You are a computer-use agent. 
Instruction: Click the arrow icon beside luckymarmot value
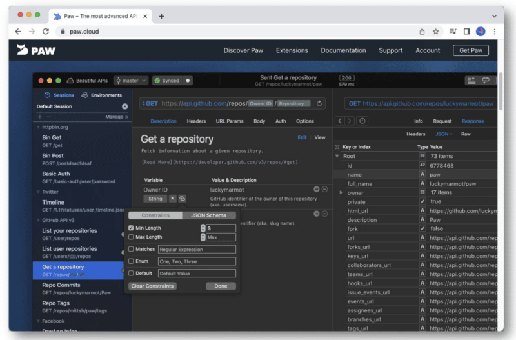click(316, 190)
